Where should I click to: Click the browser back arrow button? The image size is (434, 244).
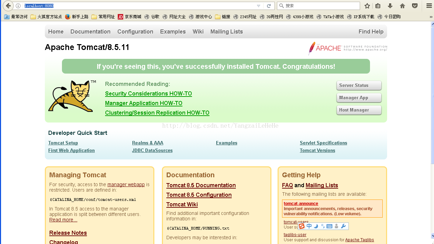(x=8, y=6)
